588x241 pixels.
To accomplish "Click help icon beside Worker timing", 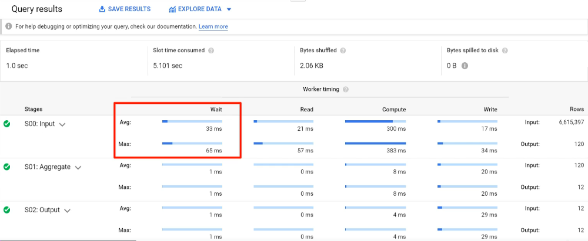I will [346, 89].
